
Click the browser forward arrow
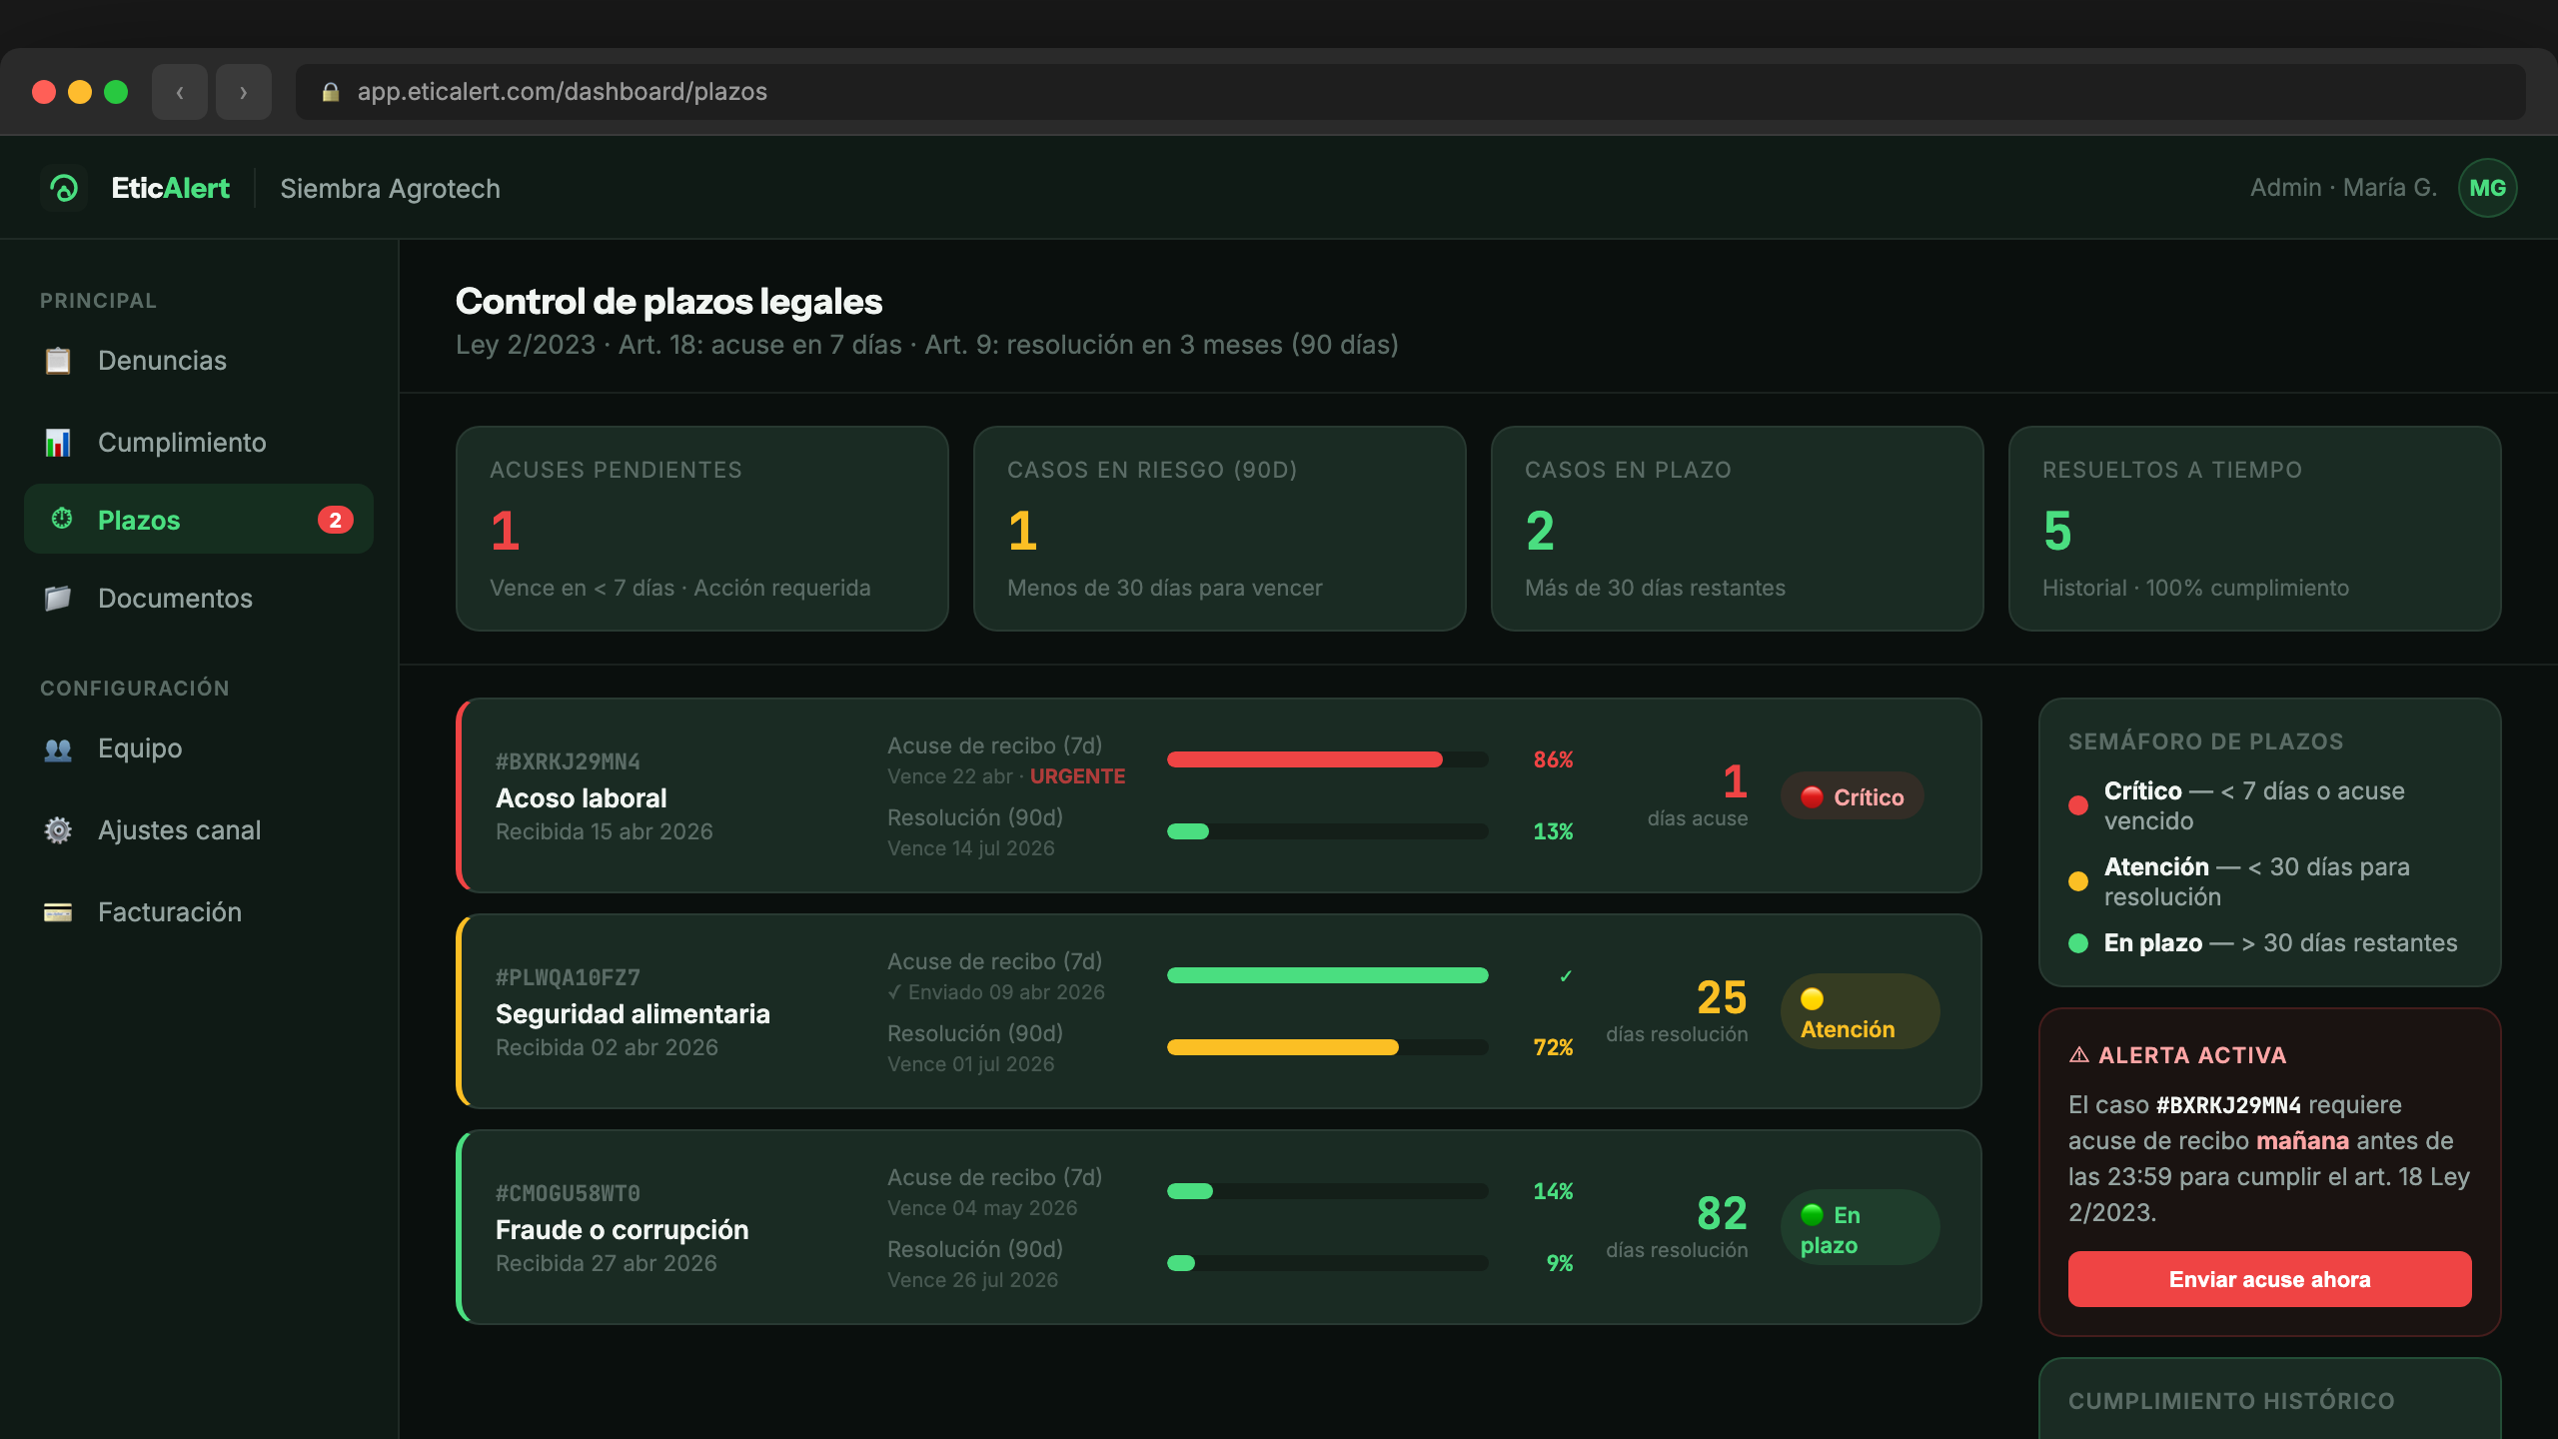click(x=244, y=92)
